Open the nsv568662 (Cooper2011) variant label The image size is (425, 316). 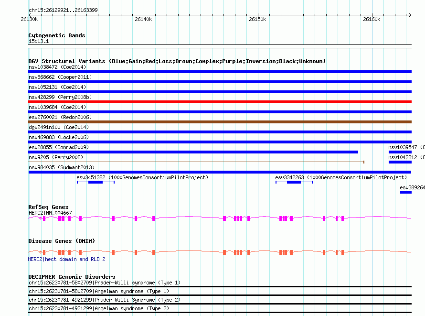click(60, 77)
